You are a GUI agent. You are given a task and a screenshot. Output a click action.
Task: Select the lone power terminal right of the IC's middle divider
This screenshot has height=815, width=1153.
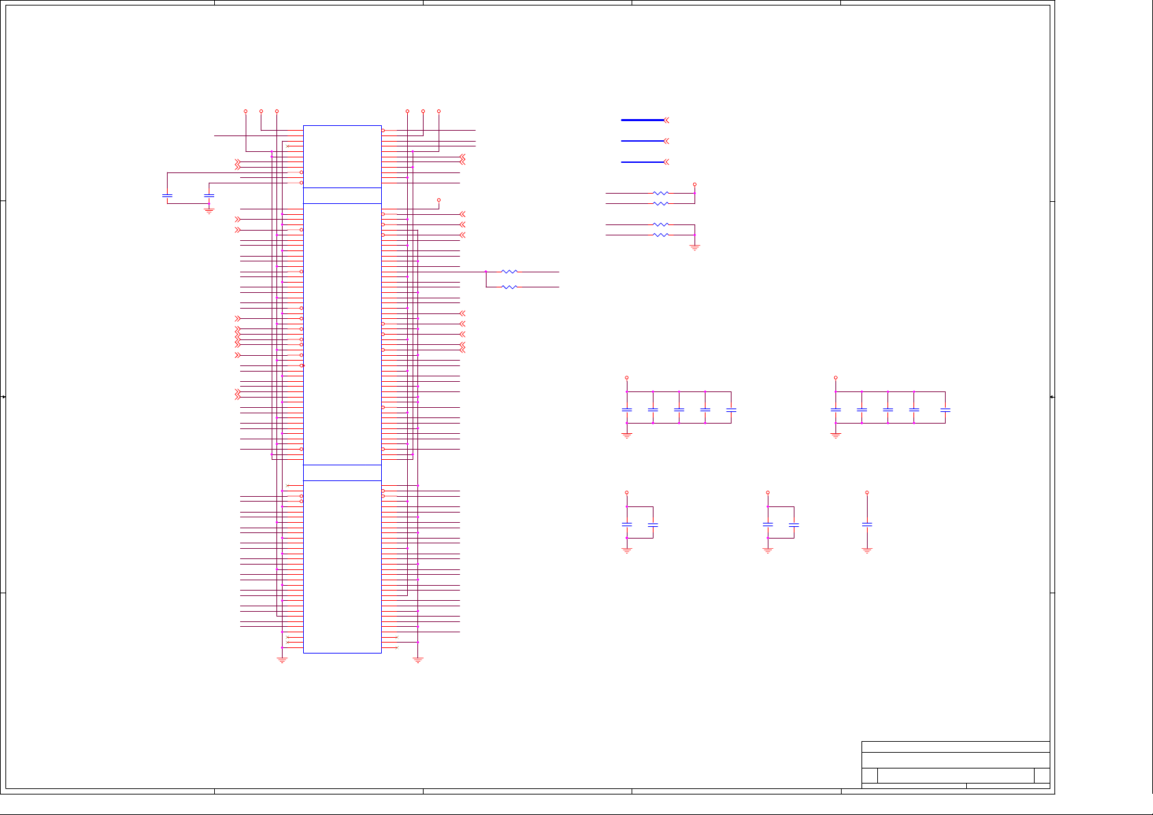(x=439, y=200)
